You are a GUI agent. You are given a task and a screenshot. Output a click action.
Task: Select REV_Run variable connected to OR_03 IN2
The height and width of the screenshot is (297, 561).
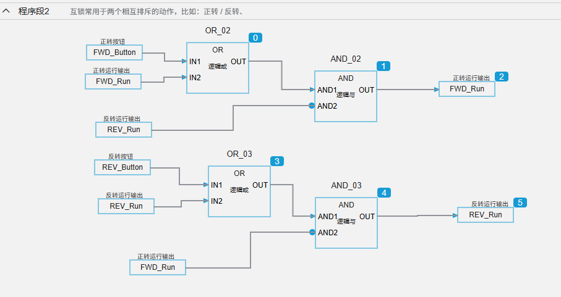pyautogui.click(x=126, y=206)
